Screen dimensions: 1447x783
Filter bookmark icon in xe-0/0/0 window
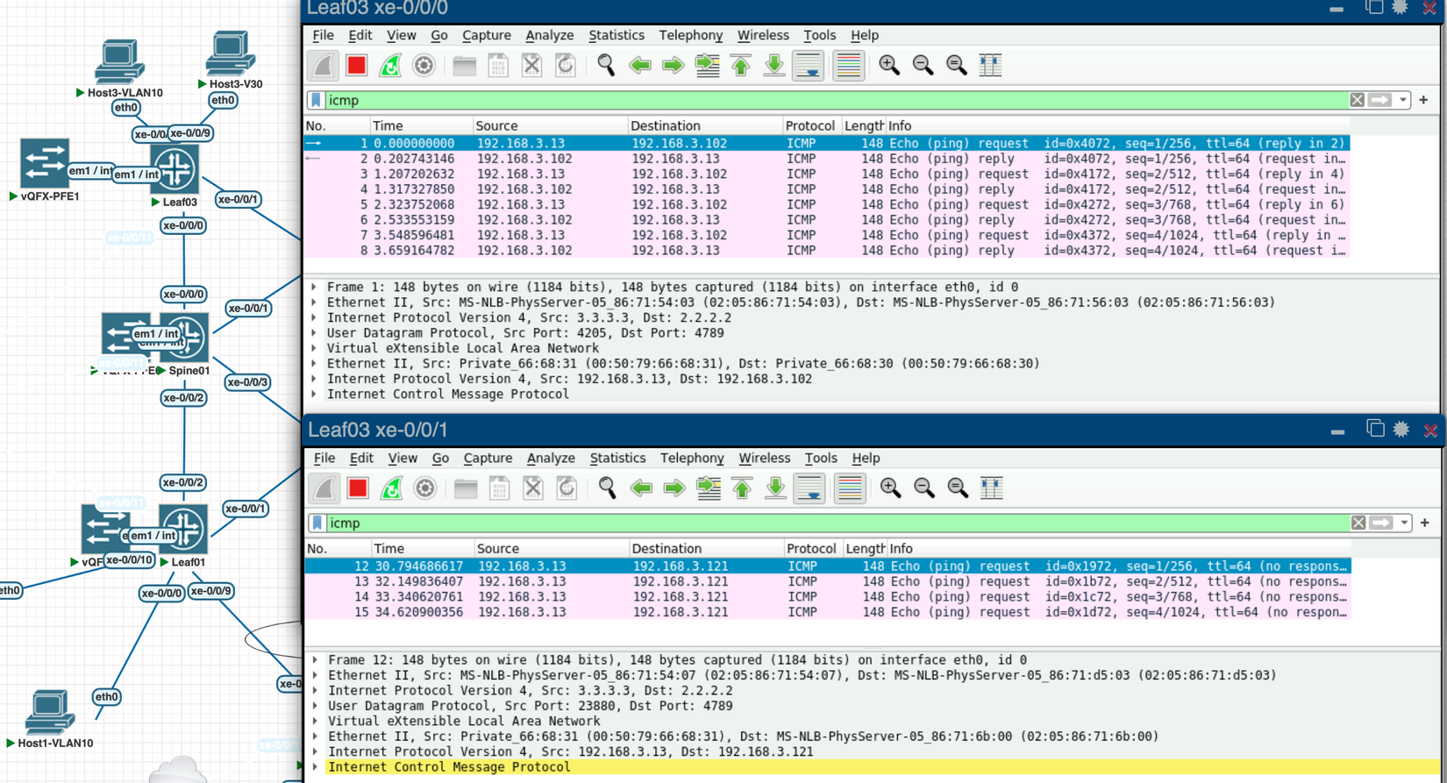(x=316, y=100)
